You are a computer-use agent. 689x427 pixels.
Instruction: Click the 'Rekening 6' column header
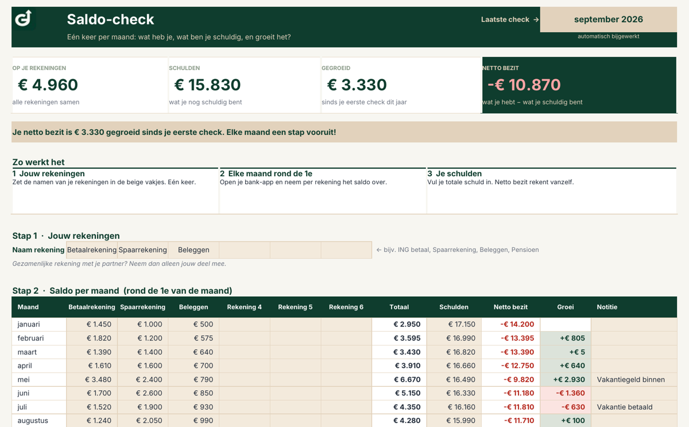click(346, 307)
